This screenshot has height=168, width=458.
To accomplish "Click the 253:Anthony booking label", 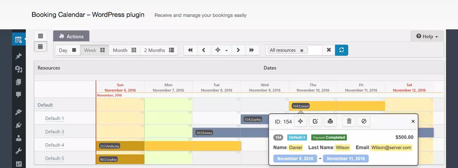I will [109, 146].
